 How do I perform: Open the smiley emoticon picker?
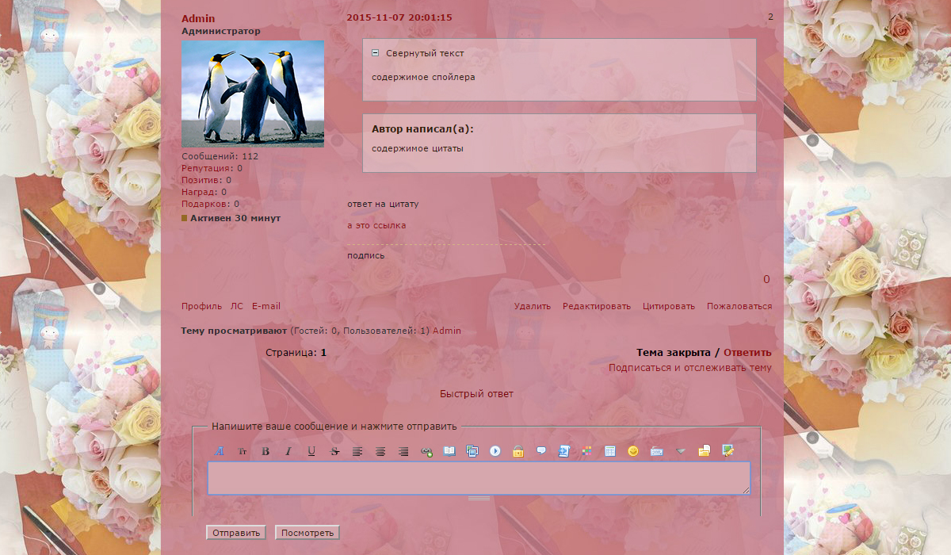(633, 451)
